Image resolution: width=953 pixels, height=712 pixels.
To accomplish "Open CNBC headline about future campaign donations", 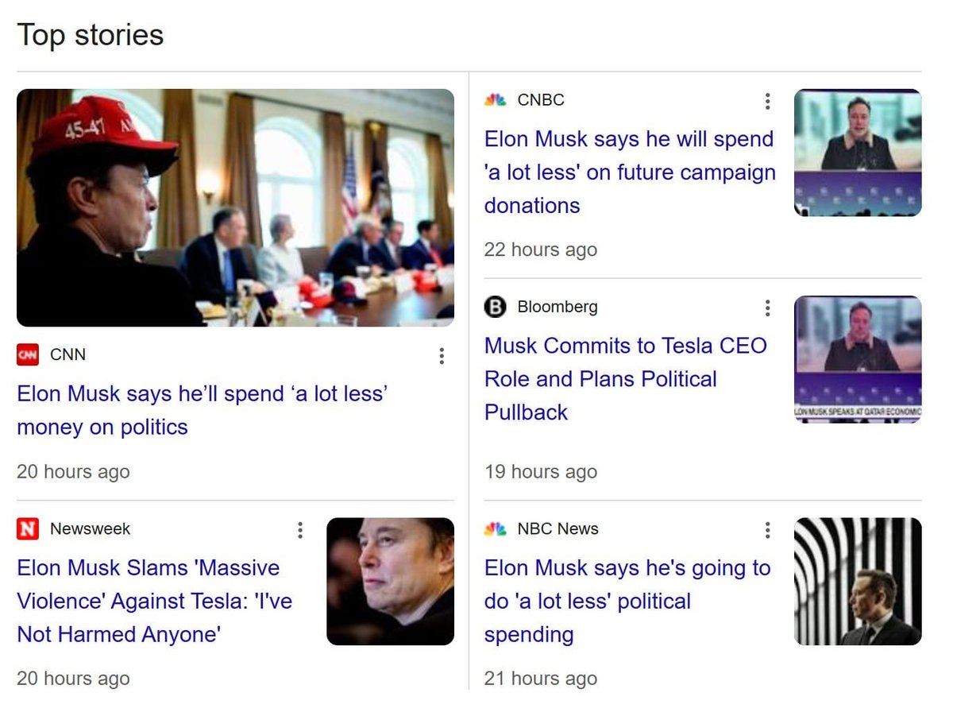I will 629,172.
